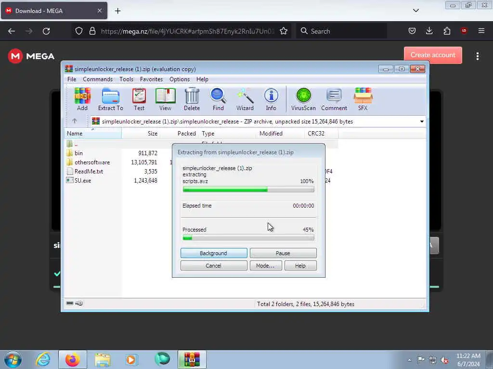Cancel the extraction
Image resolution: width=493 pixels, height=369 pixels.
coord(214,265)
